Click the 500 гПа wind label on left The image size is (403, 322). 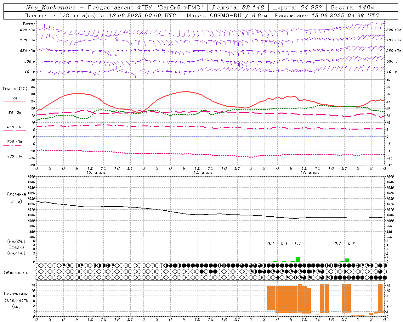coord(28,30)
